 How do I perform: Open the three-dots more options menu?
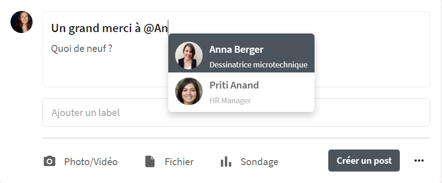(419, 161)
